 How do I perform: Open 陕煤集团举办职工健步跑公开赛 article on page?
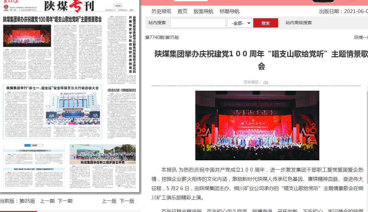[102, 162]
